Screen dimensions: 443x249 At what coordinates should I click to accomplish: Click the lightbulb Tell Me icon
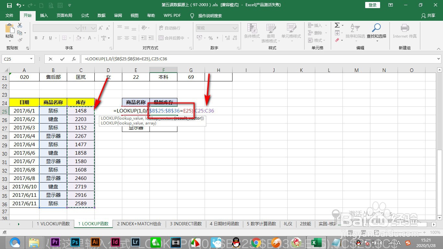click(x=192, y=16)
